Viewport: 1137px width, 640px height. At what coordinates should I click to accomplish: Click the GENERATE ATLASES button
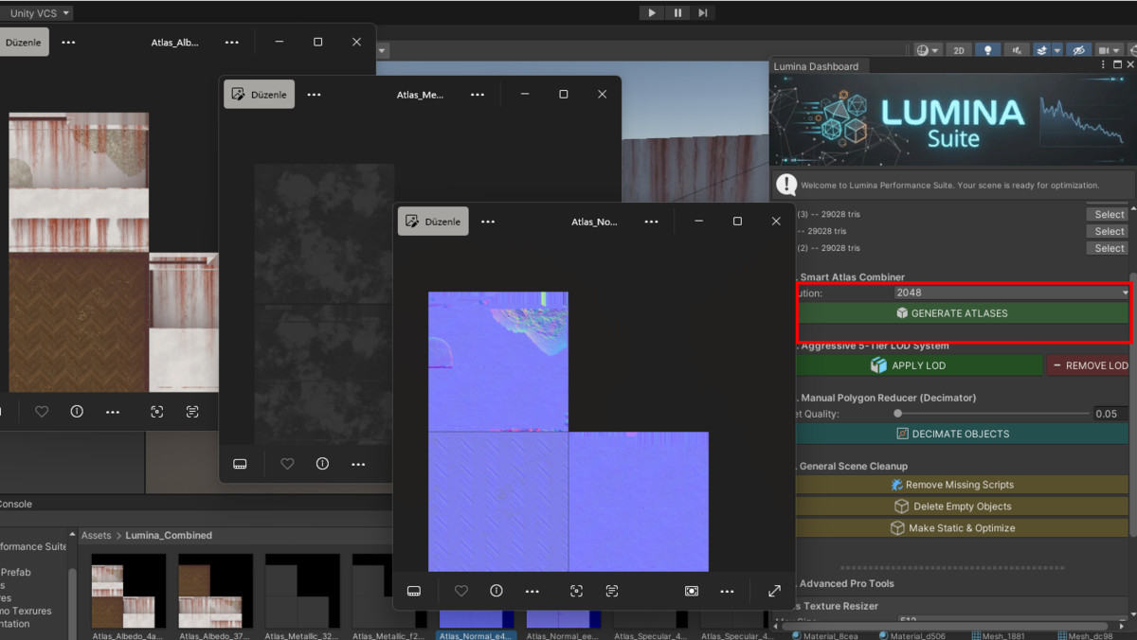coord(963,313)
